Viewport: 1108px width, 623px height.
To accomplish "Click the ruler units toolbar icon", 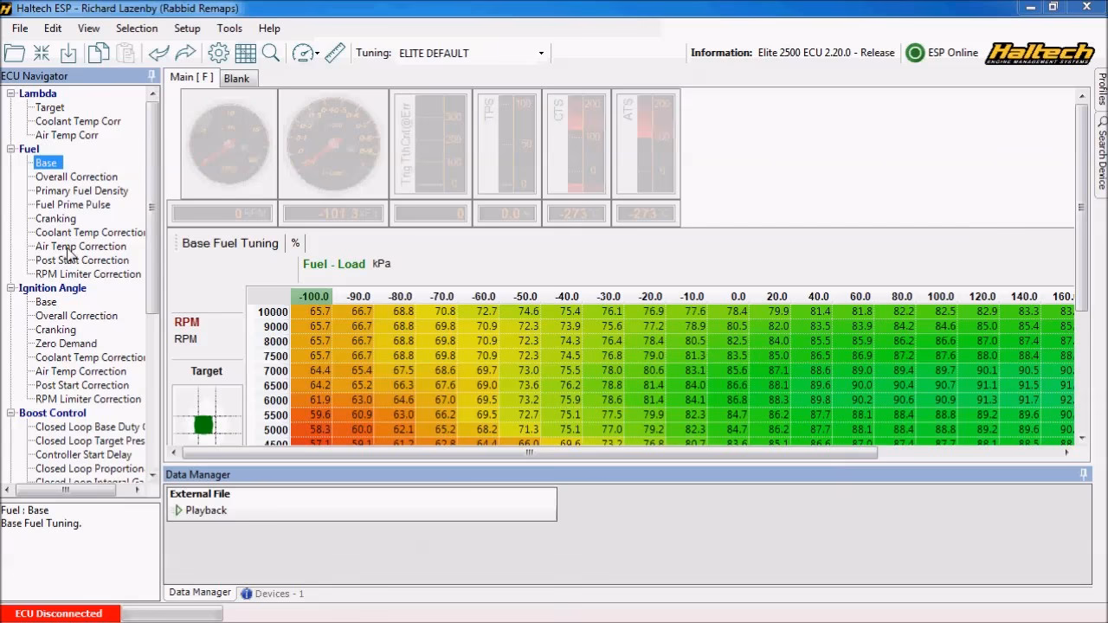I will [x=335, y=53].
